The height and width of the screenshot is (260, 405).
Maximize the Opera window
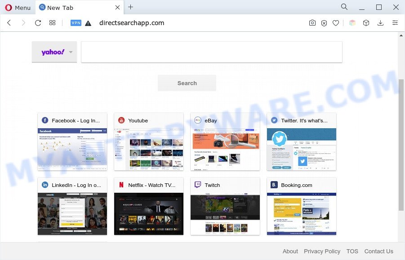(379, 7)
